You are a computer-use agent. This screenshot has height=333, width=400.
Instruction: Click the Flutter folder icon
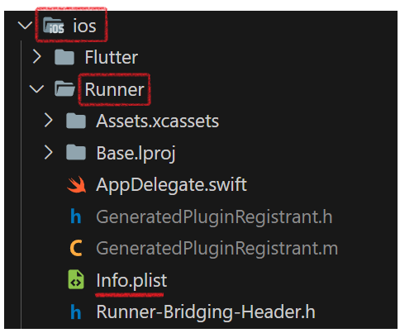coord(64,57)
